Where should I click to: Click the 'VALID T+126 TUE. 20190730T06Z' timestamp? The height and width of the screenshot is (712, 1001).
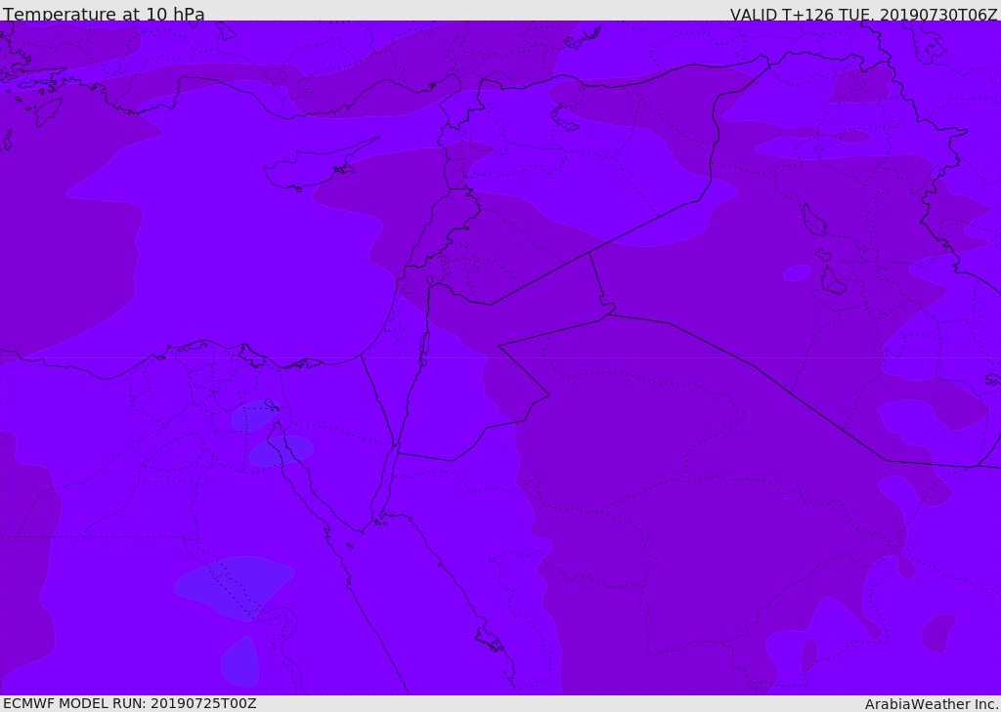pos(864,14)
